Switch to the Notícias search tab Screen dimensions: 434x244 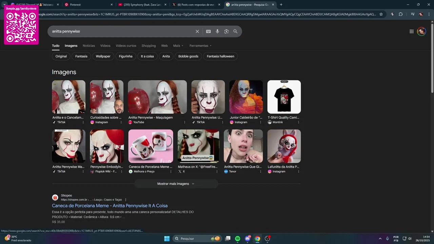pos(89,46)
